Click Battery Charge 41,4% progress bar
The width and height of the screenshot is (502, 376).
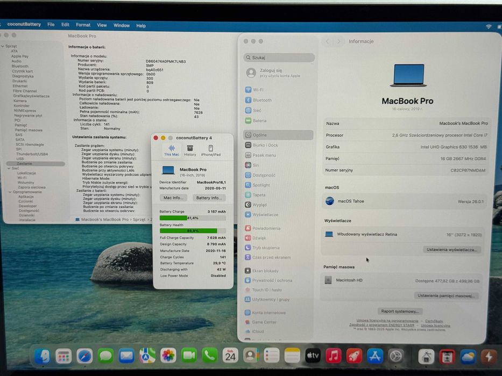coord(193,218)
